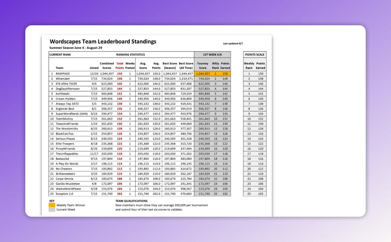The width and height of the screenshot is (391, 242).
Task: Click the all-time best score '225,784'
Action: [186, 179]
